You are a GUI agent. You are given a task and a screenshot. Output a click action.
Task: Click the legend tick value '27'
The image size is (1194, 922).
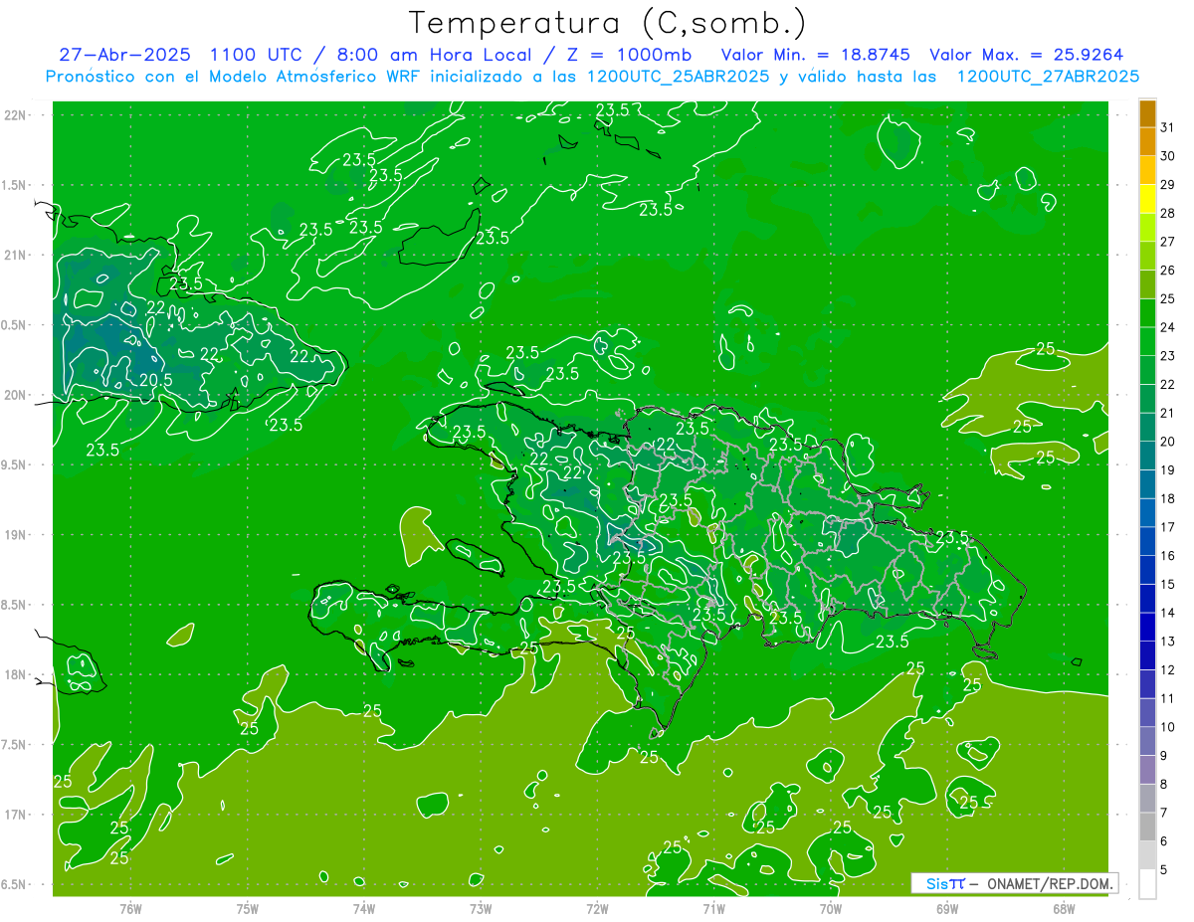[x=1168, y=242]
